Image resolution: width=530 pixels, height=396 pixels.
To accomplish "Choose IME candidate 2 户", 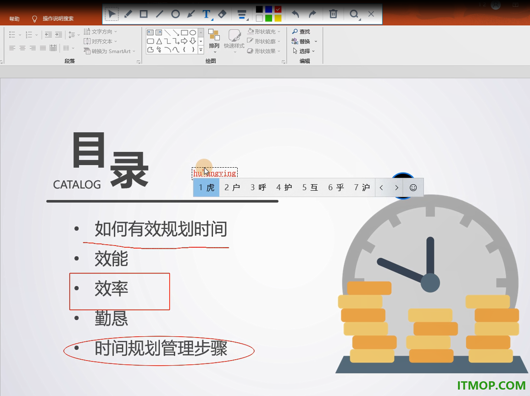I will [x=232, y=187].
